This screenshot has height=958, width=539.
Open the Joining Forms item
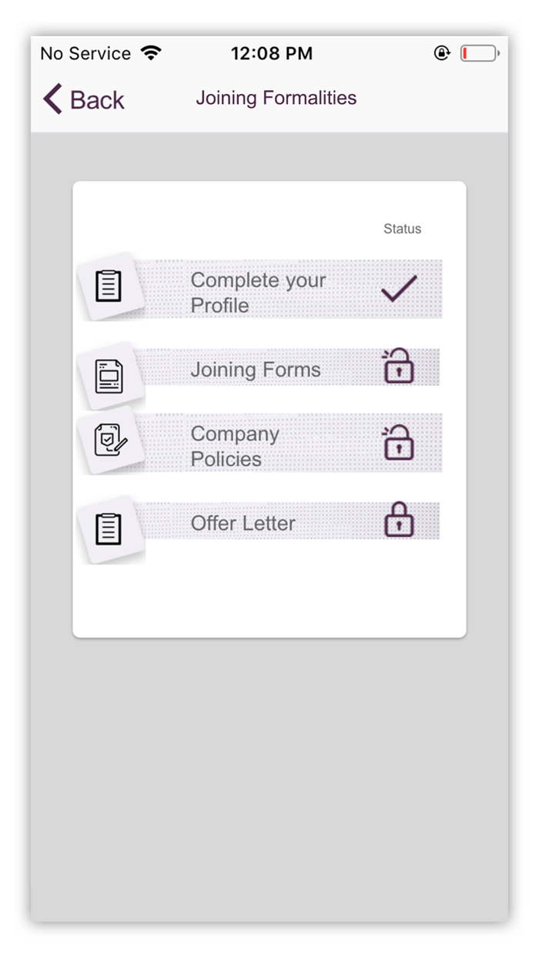256,370
